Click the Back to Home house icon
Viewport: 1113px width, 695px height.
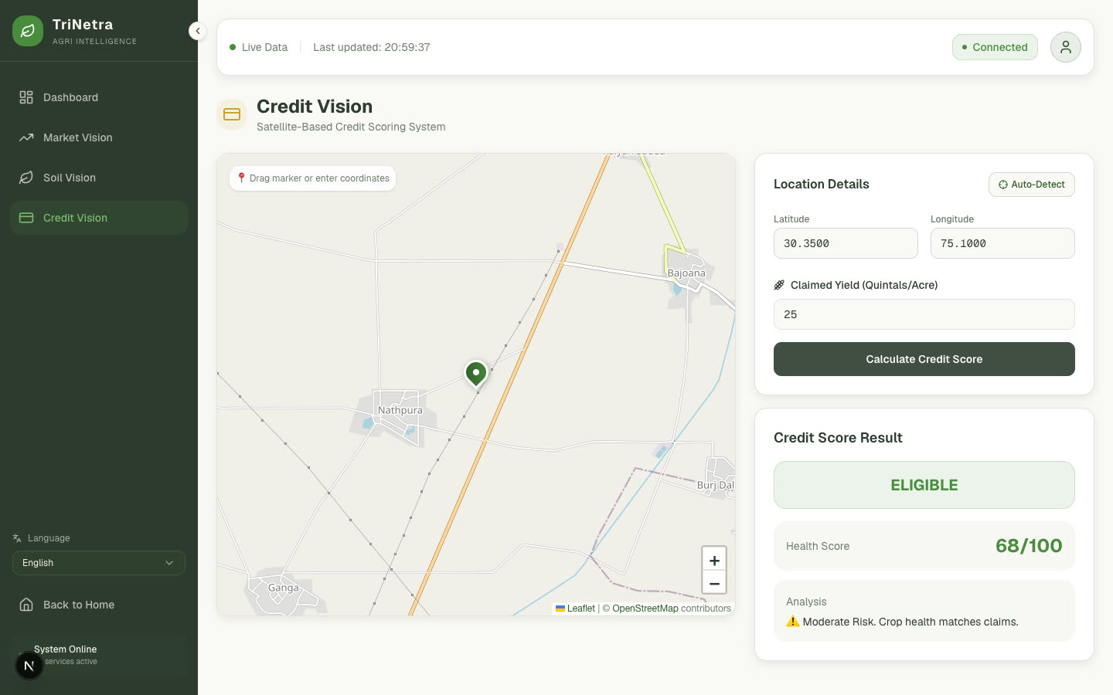(x=26, y=605)
